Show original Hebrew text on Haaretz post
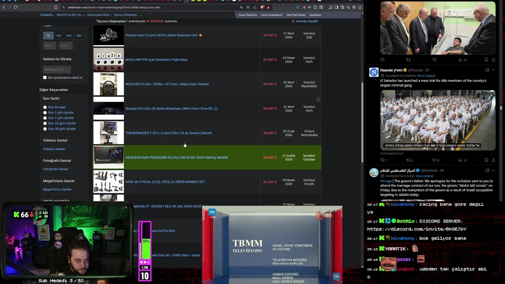The width and height of the screenshot is (505, 284). (426, 76)
